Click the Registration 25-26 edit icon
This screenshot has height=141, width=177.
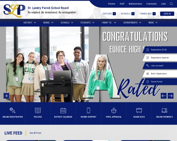click(x=147, y=50)
